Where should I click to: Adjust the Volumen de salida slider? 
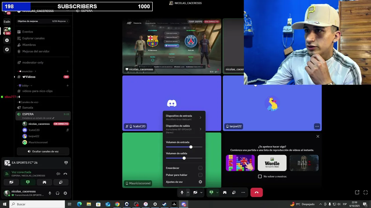(184, 158)
